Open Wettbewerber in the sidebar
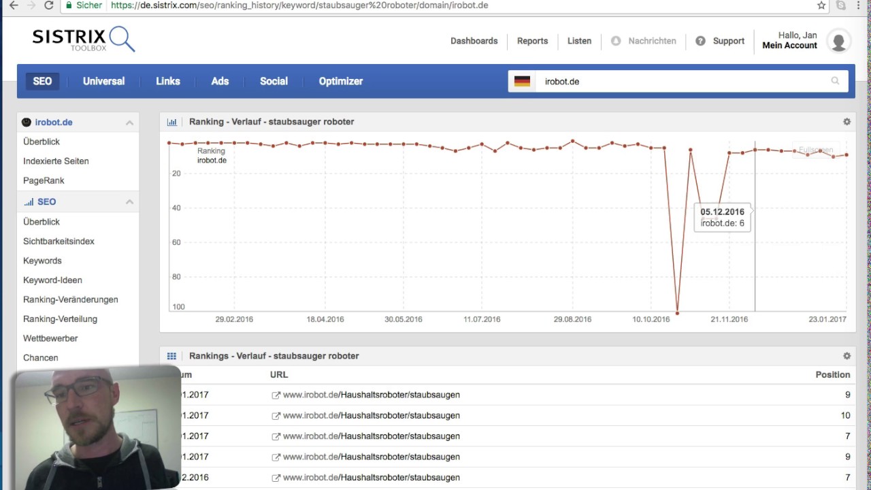Viewport: 871px width, 490px height. point(50,338)
